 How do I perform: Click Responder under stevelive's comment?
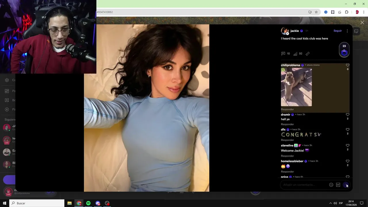coord(287,156)
